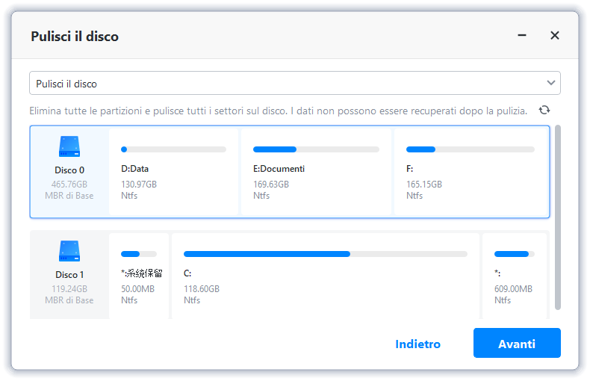Click the D:Data usage bar

173,149
